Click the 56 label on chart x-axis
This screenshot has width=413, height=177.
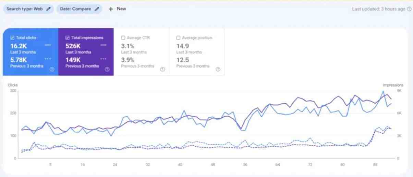(x=245, y=165)
